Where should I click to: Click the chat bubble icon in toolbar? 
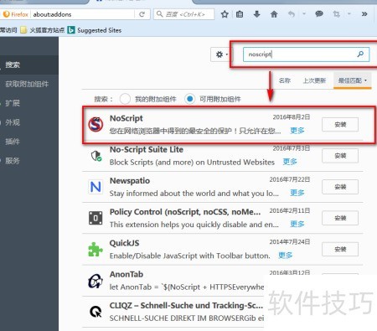click(319, 14)
